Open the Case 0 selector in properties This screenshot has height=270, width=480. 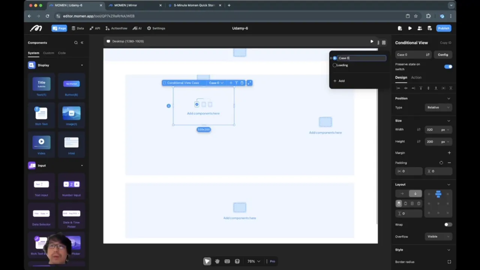[x=413, y=55]
